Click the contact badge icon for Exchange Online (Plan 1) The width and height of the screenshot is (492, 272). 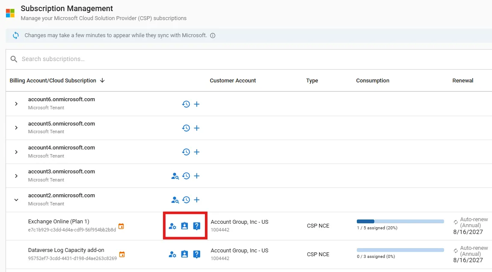pos(184,226)
